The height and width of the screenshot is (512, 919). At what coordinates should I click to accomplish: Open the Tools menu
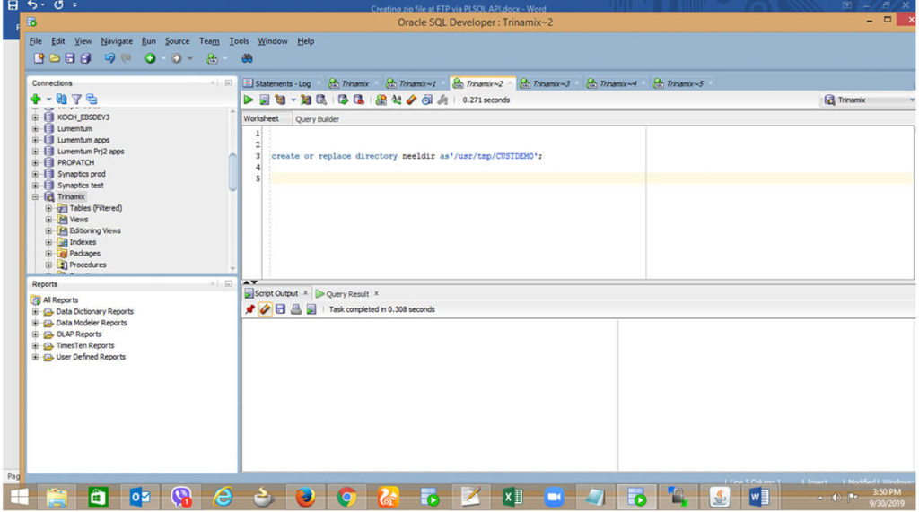pyautogui.click(x=239, y=41)
